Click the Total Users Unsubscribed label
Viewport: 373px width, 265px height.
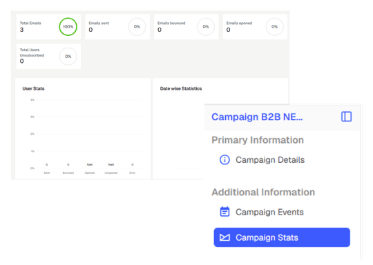coord(32,52)
